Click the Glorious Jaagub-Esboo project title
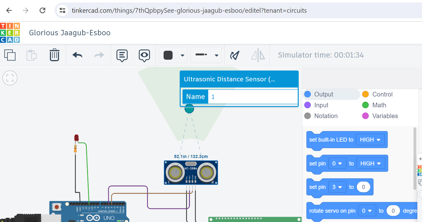Image resolution: width=422 pixels, height=222 pixels. 70,33
